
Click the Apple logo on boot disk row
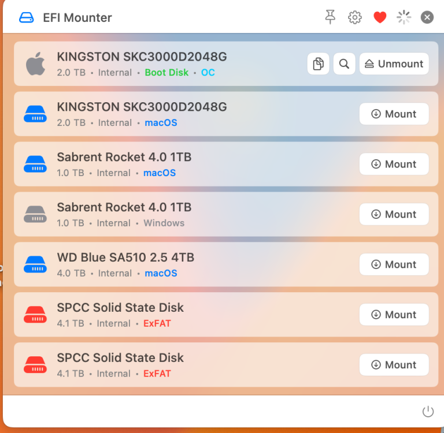click(x=35, y=64)
